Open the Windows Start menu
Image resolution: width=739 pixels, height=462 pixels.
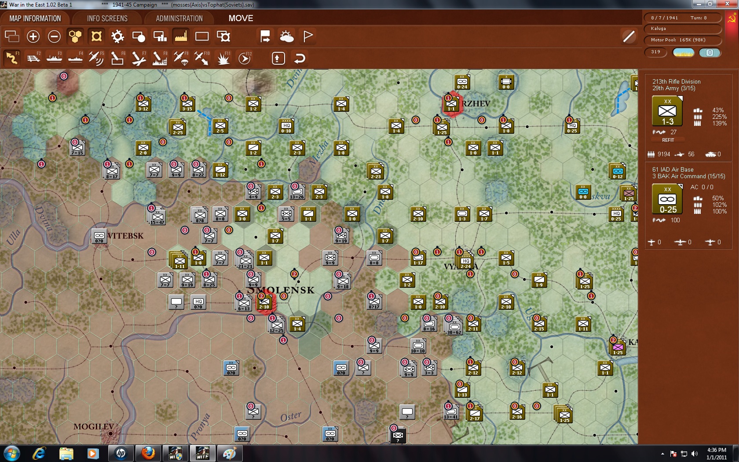tap(11, 453)
